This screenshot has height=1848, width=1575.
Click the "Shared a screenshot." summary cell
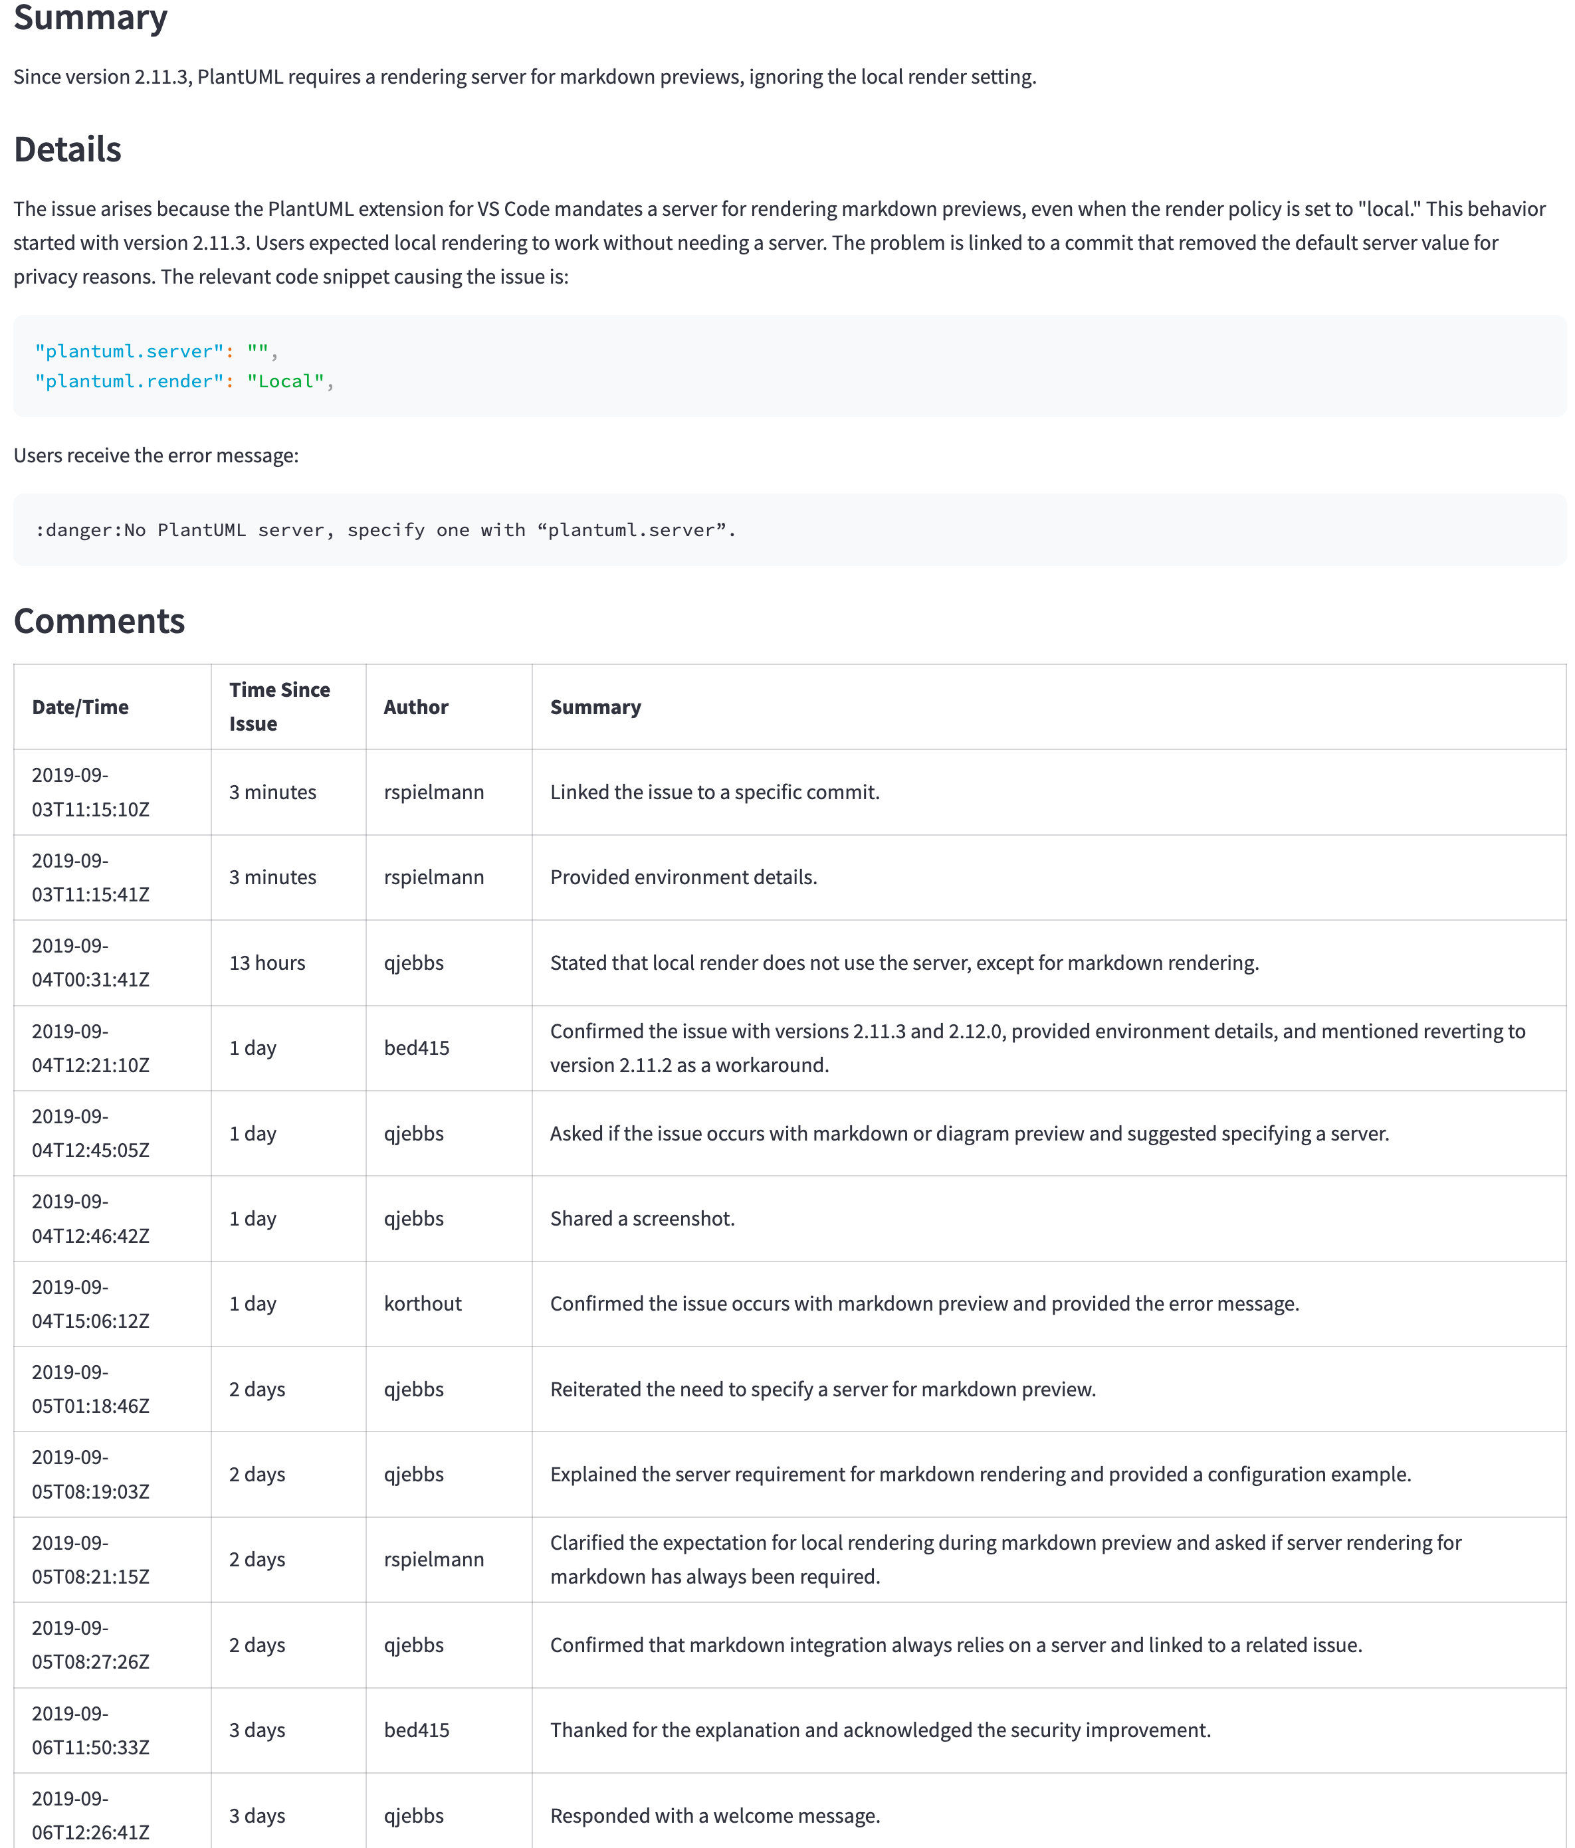[x=643, y=1218]
